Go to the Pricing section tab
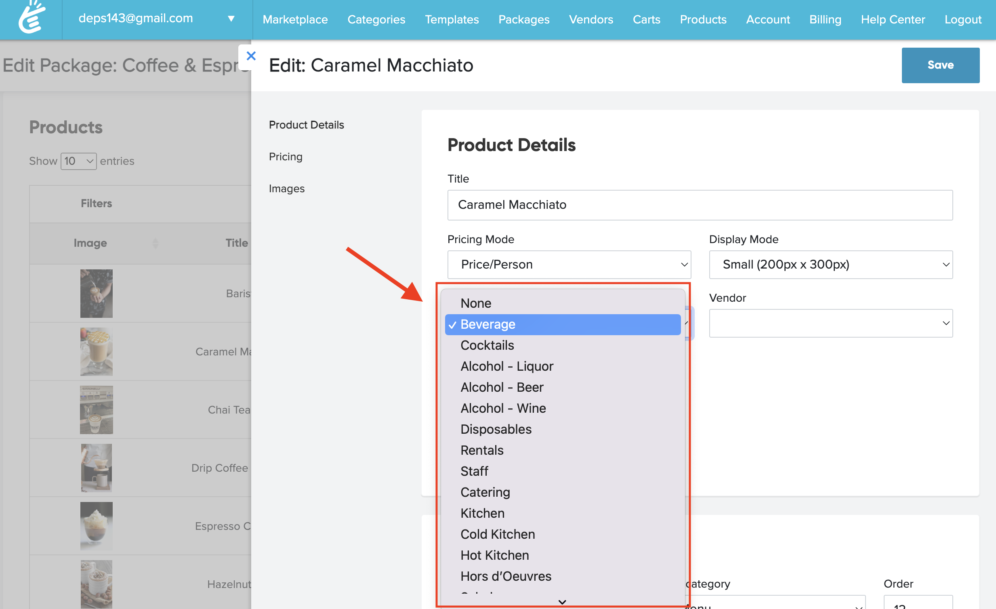The height and width of the screenshot is (609, 996). 286,156
